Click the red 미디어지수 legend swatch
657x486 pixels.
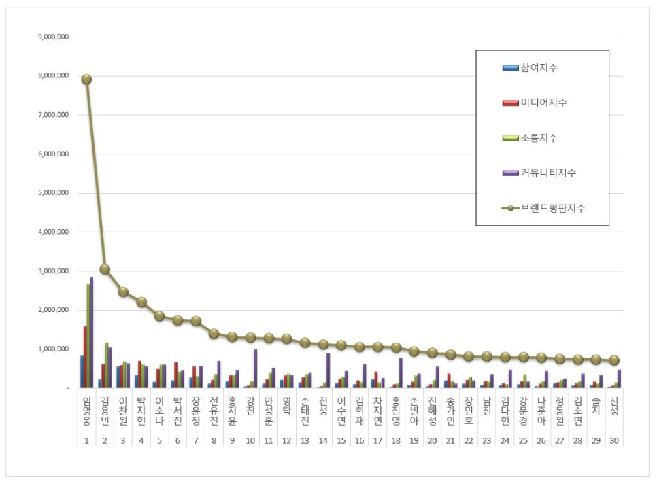[510, 103]
